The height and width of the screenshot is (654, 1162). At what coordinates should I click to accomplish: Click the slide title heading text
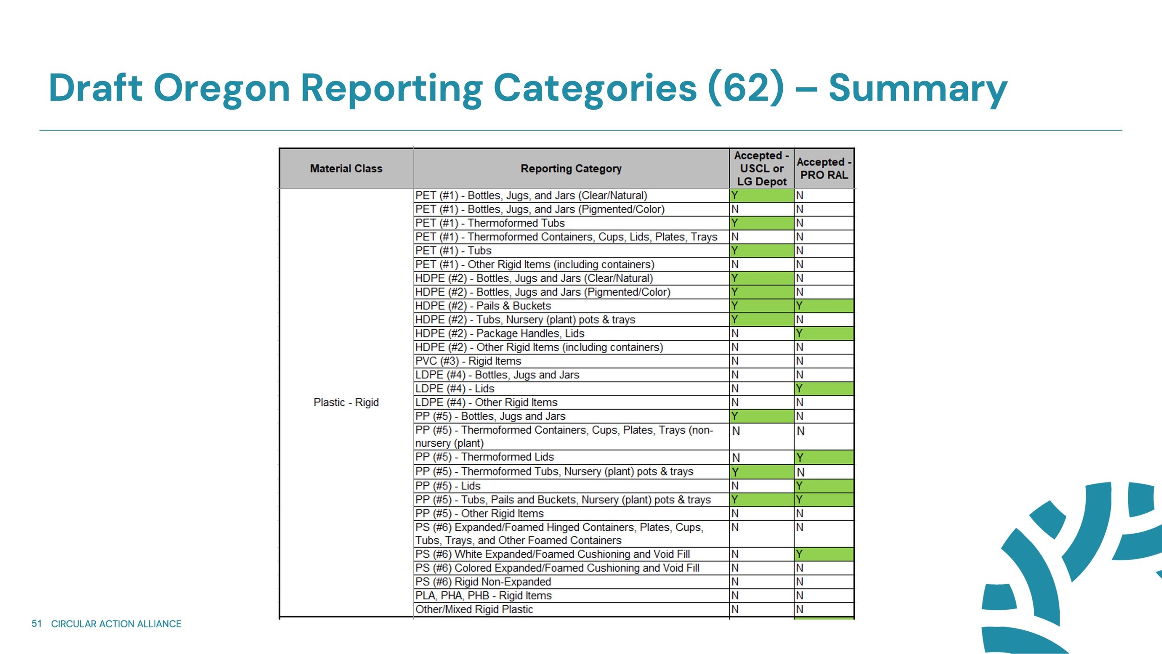click(x=527, y=88)
